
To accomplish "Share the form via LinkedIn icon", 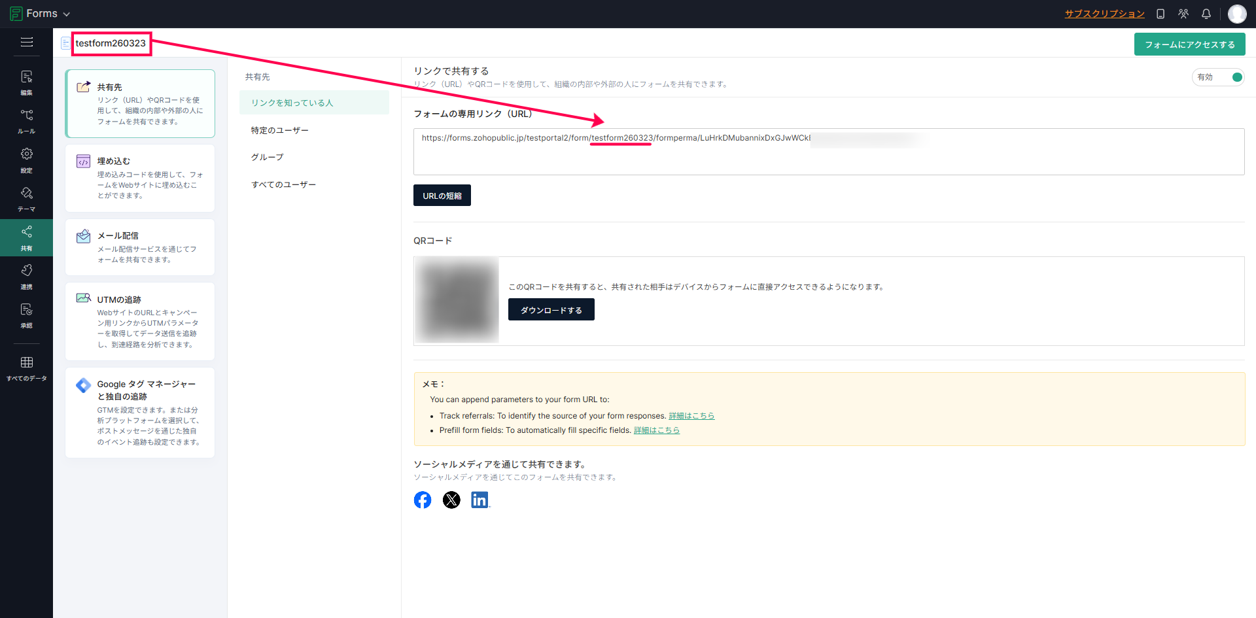I will coord(480,500).
